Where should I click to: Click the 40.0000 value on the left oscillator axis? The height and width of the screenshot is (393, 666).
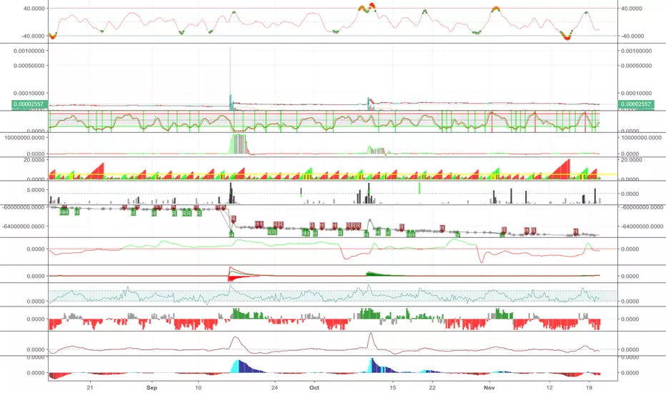(x=34, y=8)
